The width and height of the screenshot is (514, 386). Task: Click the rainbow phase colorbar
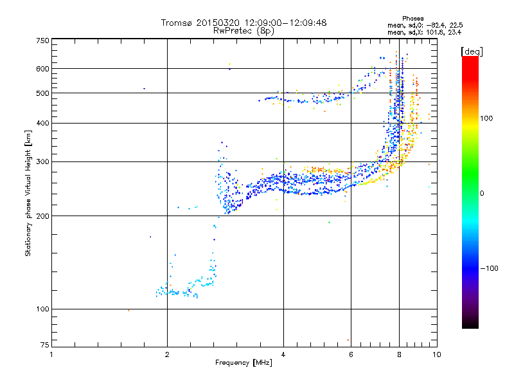470,192
